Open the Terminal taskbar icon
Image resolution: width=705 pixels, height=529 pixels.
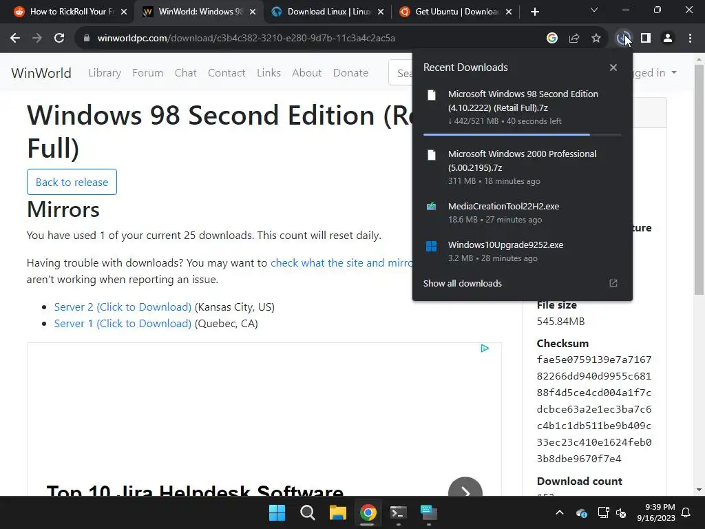(x=399, y=512)
